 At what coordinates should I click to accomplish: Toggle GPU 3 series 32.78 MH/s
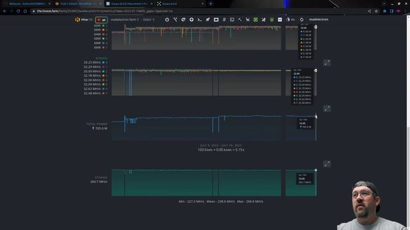pos(95,75)
